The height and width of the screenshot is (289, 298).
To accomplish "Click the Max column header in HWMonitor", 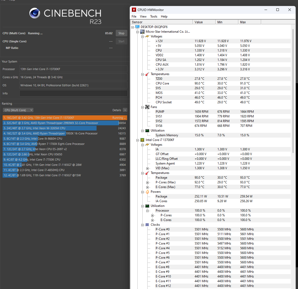I will (x=249, y=22).
